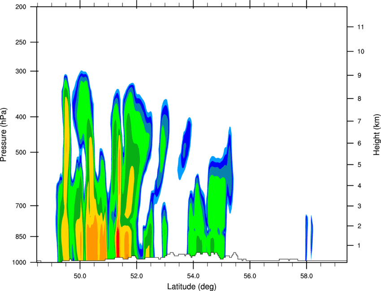Click the Height (km) axis title

[377, 134]
